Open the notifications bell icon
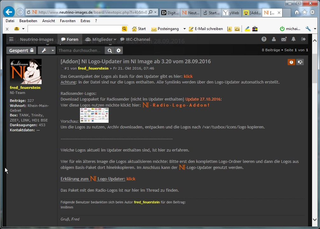This screenshot has width=320, height=229. pos(293,39)
